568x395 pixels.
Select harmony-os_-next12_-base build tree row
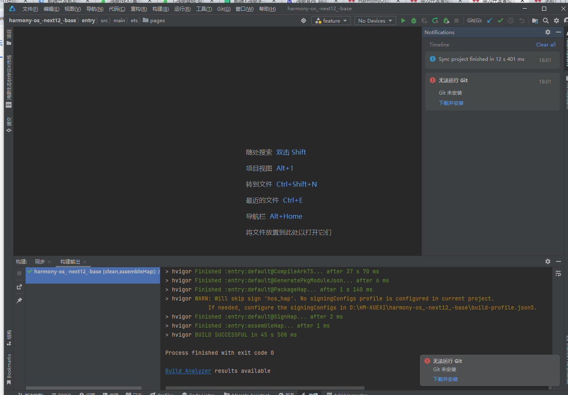point(93,275)
